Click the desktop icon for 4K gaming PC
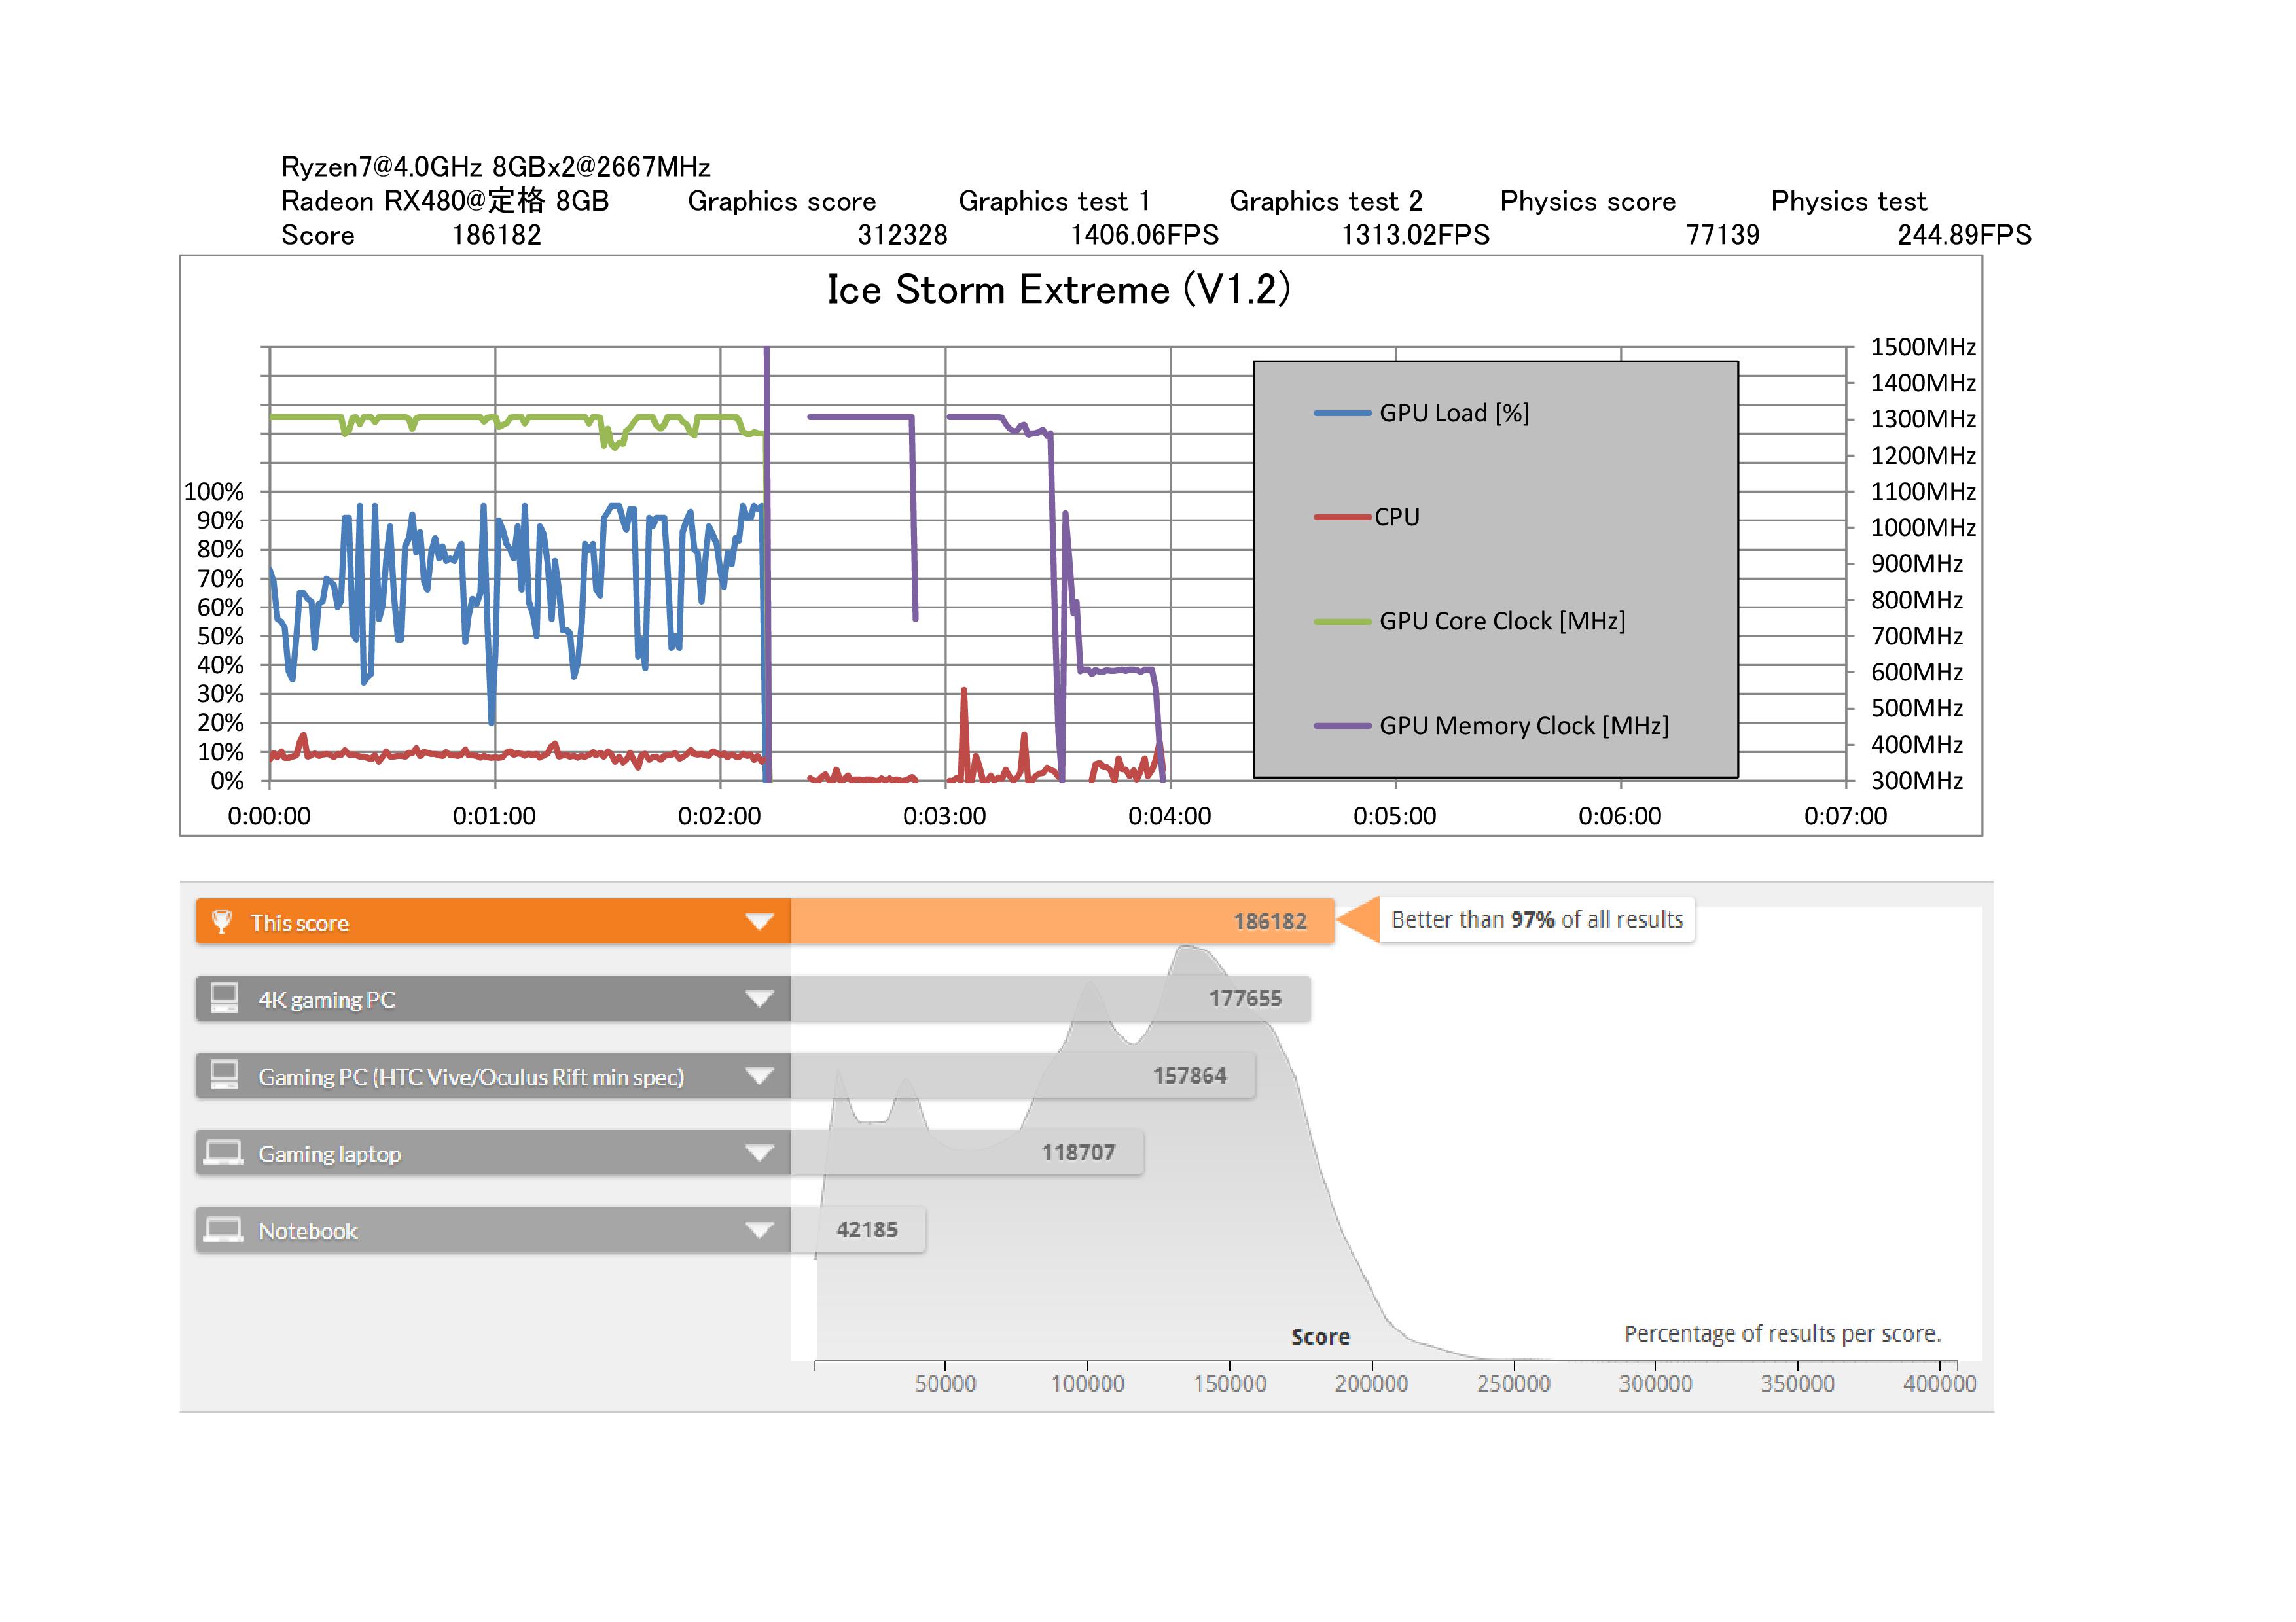This screenshot has width=2296, height=1622. 224,998
